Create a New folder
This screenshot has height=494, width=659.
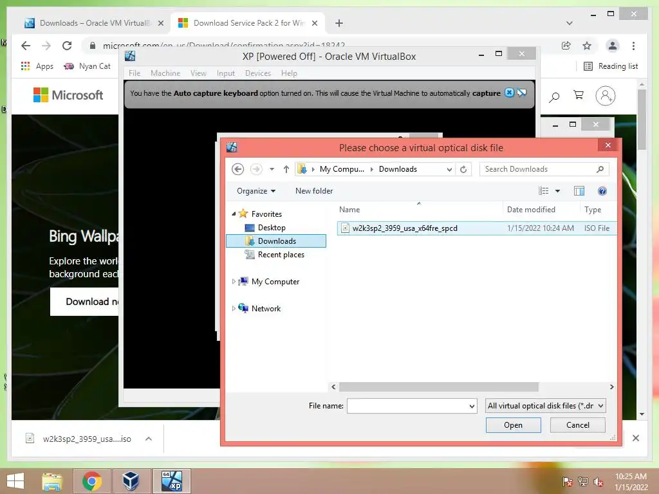314,191
